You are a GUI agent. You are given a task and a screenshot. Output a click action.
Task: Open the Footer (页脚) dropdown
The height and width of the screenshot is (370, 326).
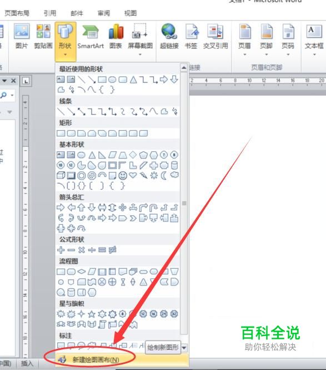266,40
